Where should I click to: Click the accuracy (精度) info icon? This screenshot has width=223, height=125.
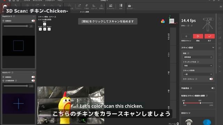[x=188, y=53]
